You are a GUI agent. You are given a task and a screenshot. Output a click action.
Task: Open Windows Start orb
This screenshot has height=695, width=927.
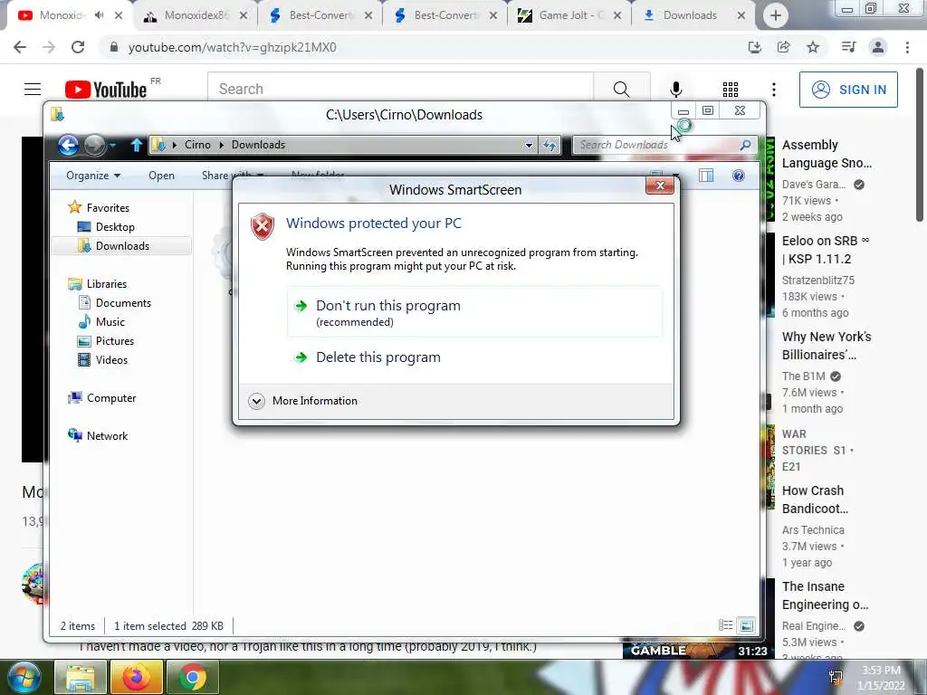pos(23,677)
